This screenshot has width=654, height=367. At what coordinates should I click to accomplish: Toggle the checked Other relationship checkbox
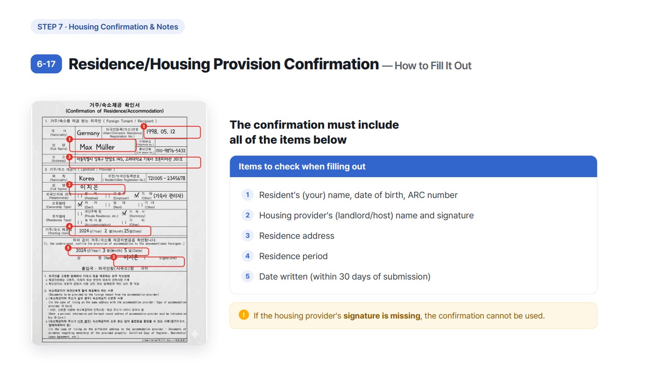137,195
